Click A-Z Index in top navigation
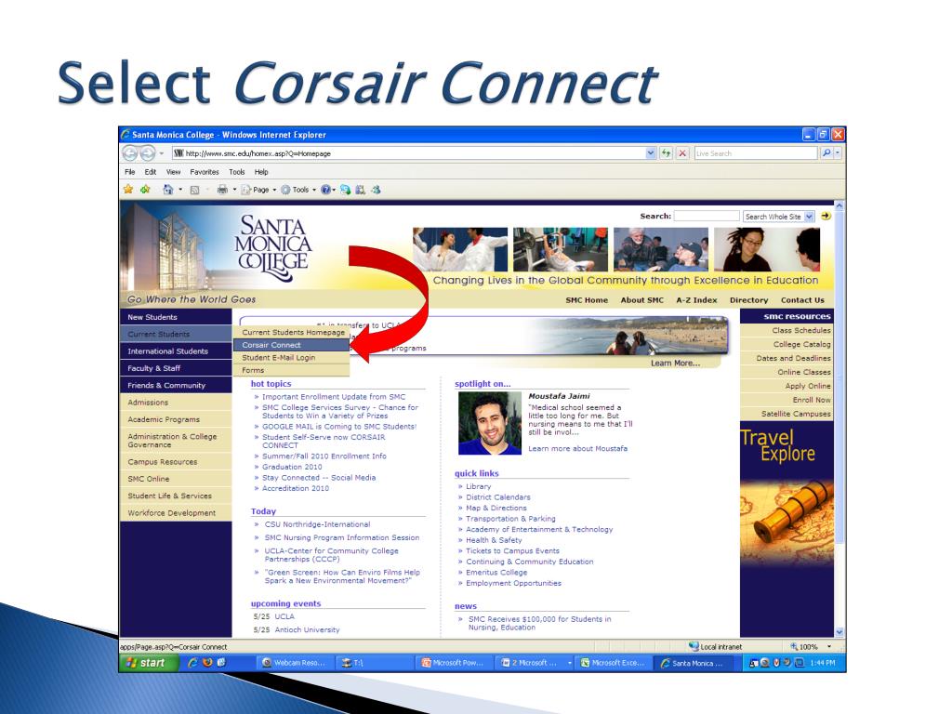 [696, 300]
